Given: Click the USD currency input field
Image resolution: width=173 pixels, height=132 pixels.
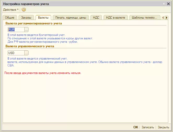Looking at the screenshot, I should click(x=16, y=53).
